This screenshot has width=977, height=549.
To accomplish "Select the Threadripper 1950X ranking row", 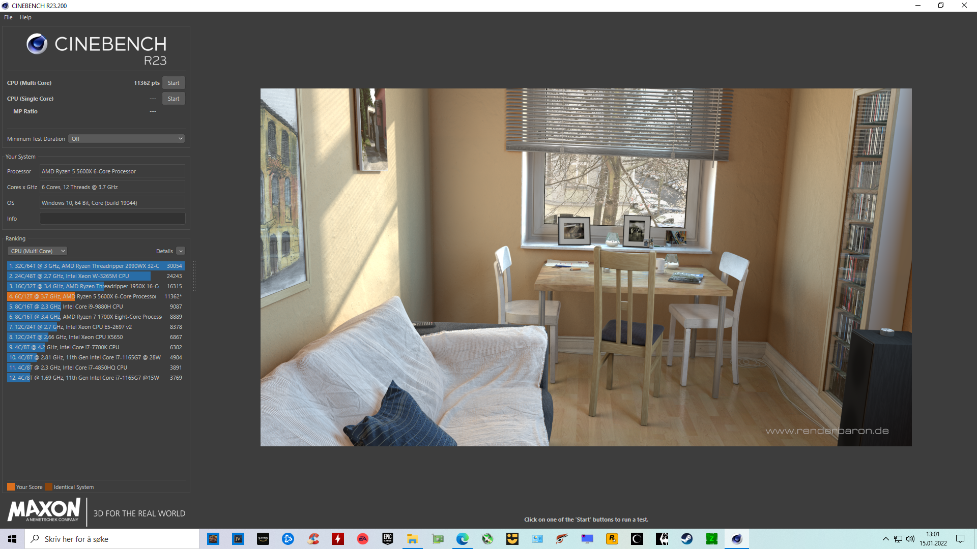I will pyautogui.click(x=96, y=286).
